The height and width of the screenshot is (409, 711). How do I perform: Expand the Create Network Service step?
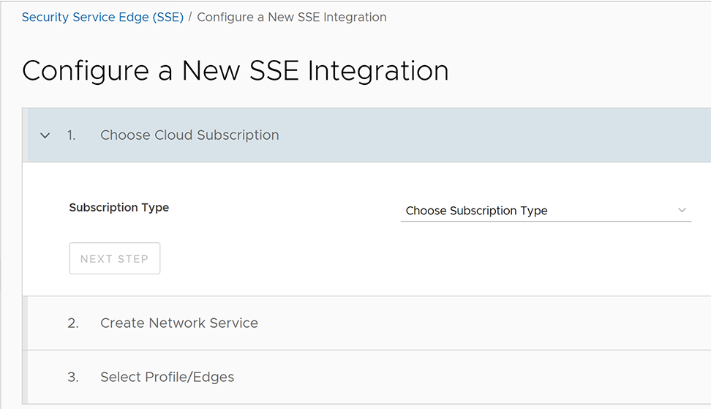click(178, 323)
